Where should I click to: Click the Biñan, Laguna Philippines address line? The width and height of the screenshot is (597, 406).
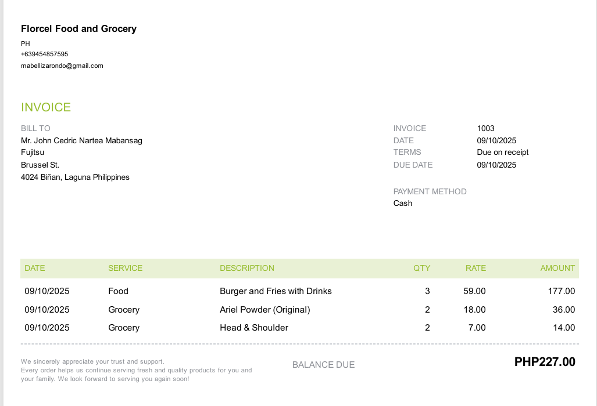tap(75, 177)
